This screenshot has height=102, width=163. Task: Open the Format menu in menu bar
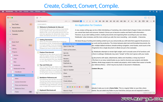(26, 11)
